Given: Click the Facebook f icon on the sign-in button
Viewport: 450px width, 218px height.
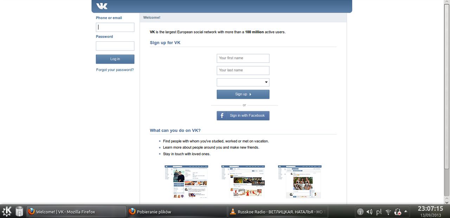Looking at the screenshot, I should pyautogui.click(x=222, y=115).
